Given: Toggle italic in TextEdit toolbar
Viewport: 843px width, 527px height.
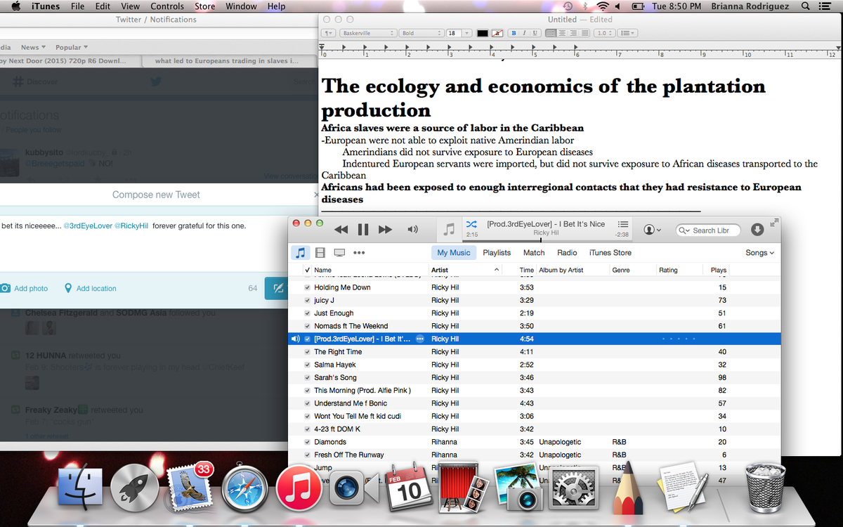Looking at the screenshot, I should pos(524,33).
